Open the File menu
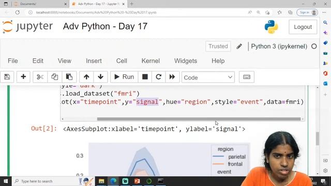The image size is (331, 186). point(12,61)
